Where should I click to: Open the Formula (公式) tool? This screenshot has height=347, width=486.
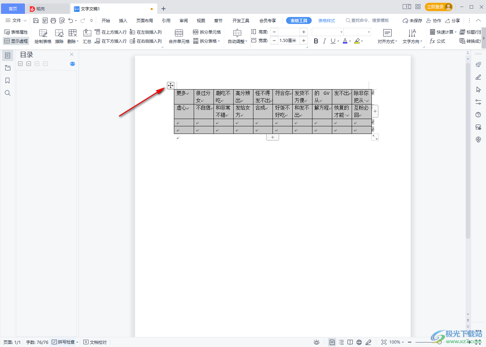click(x=437, y=41)
